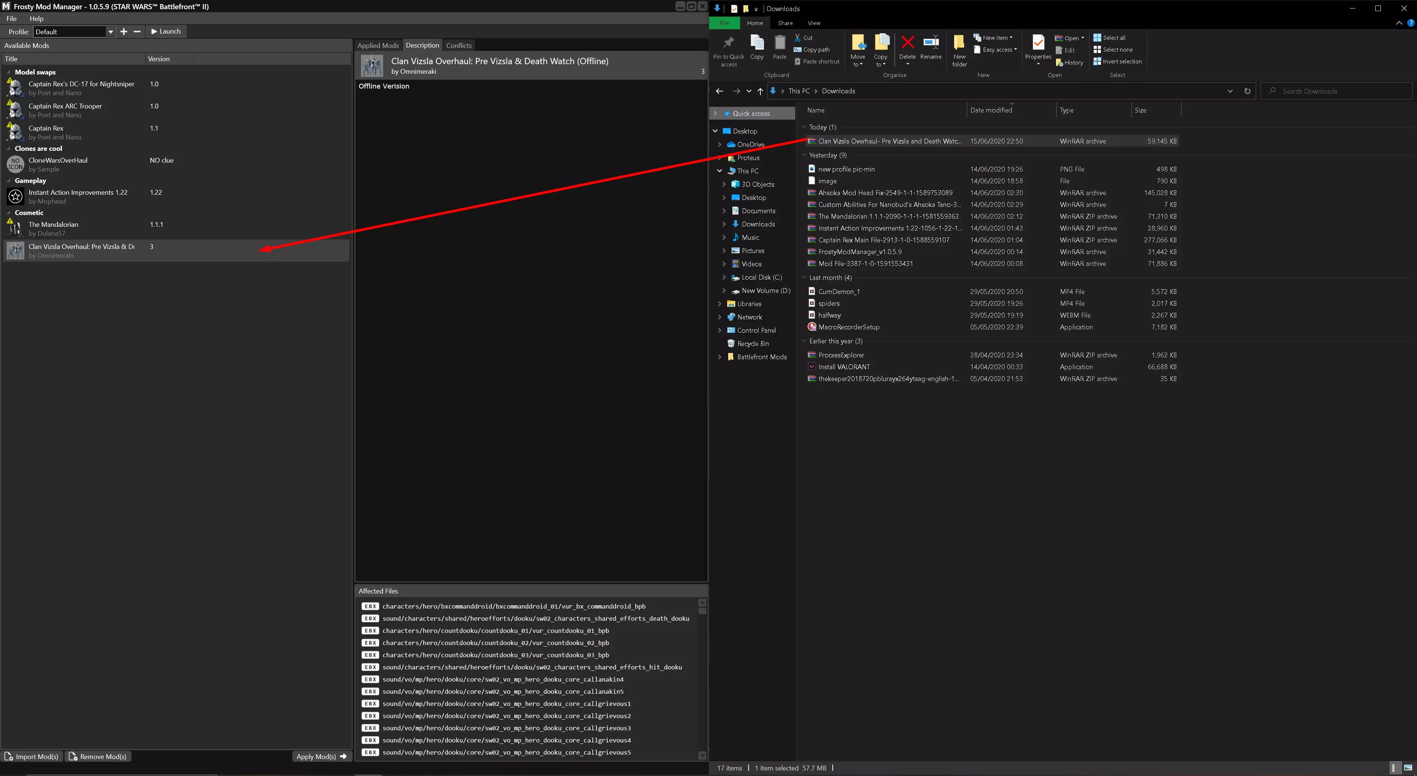Click the New folder icon

tap(959, 42)
